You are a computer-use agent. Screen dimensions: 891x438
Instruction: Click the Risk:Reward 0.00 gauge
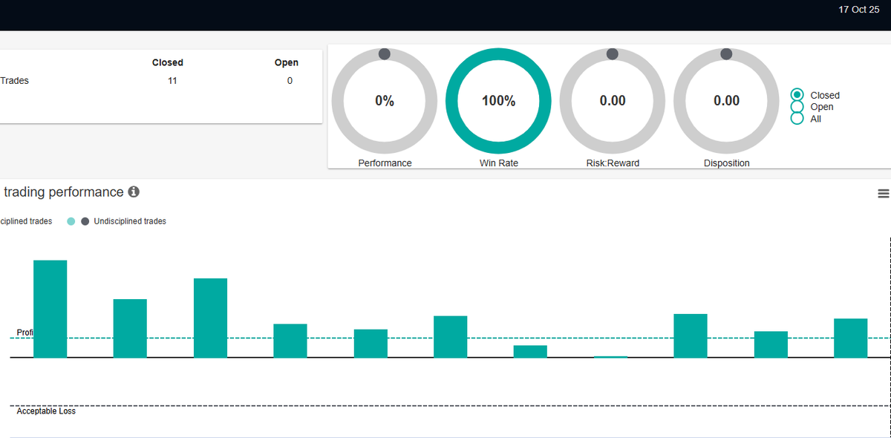(613, 101)
